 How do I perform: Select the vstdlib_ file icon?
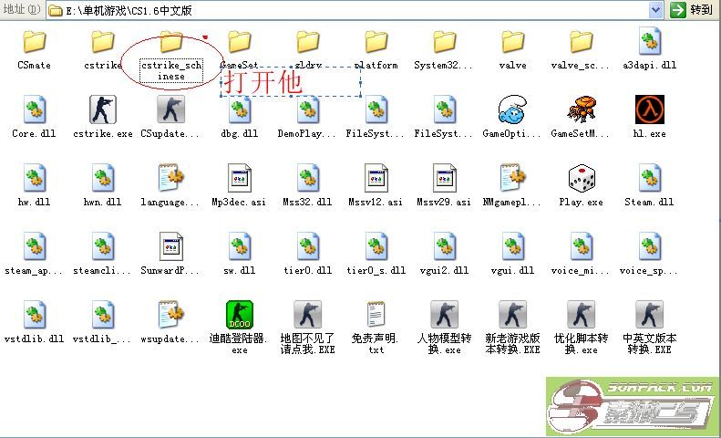(102, 315)
